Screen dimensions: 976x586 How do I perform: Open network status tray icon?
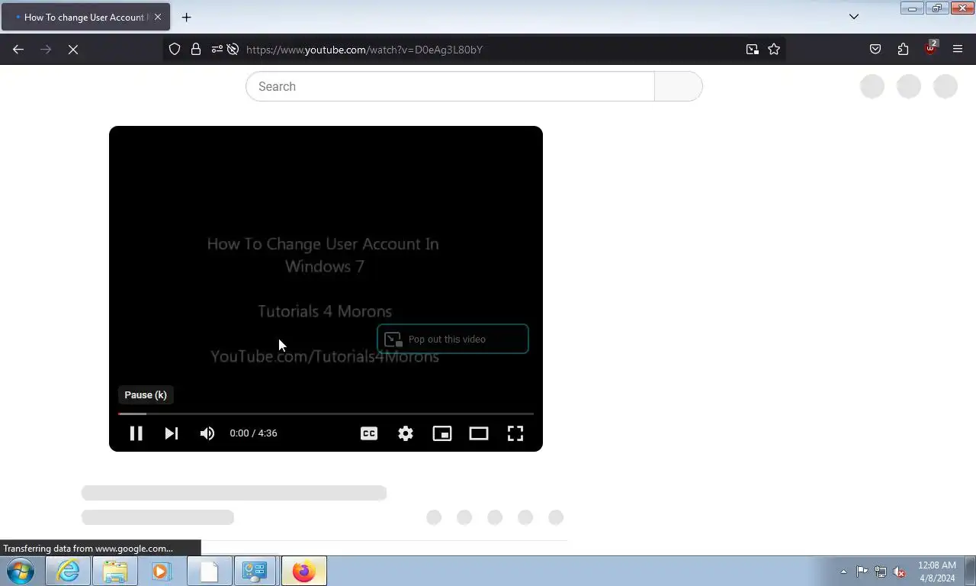pos(881,572)
